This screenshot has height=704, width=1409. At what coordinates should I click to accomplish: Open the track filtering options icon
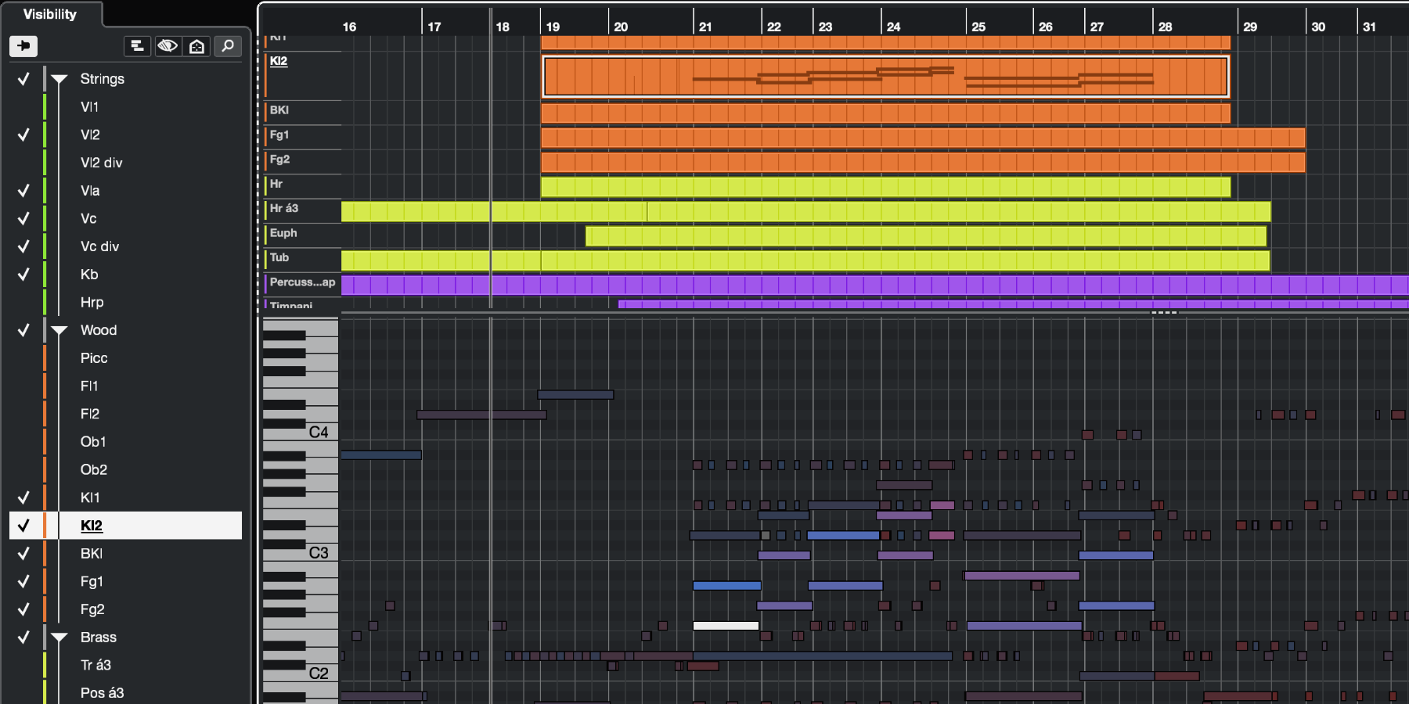point(137,45)
